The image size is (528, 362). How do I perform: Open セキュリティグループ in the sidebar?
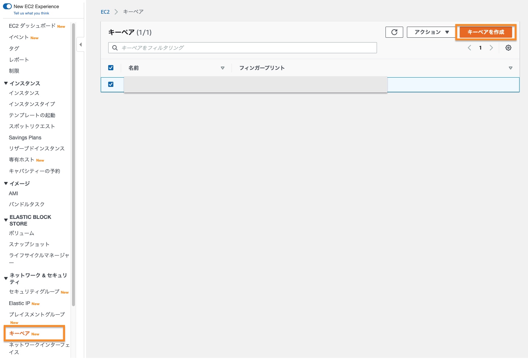(34, 292)
